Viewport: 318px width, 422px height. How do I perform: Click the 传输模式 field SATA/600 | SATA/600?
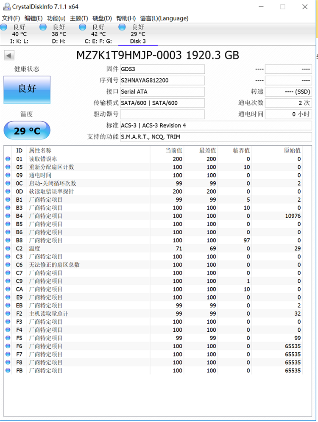tap(162, 103)
